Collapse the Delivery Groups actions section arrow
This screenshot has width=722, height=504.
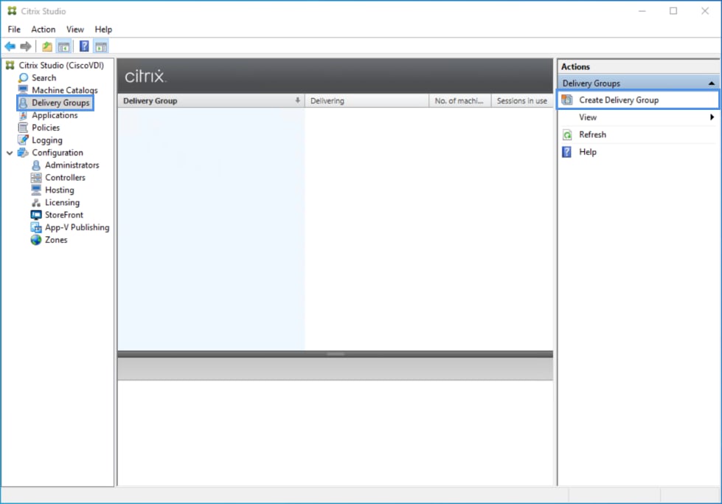point(712,83)
